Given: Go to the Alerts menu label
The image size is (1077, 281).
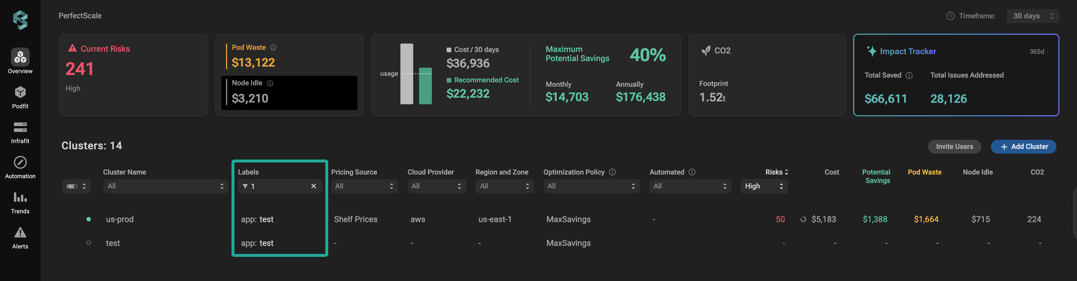Looking at the screenshot, I should [20, 246].
